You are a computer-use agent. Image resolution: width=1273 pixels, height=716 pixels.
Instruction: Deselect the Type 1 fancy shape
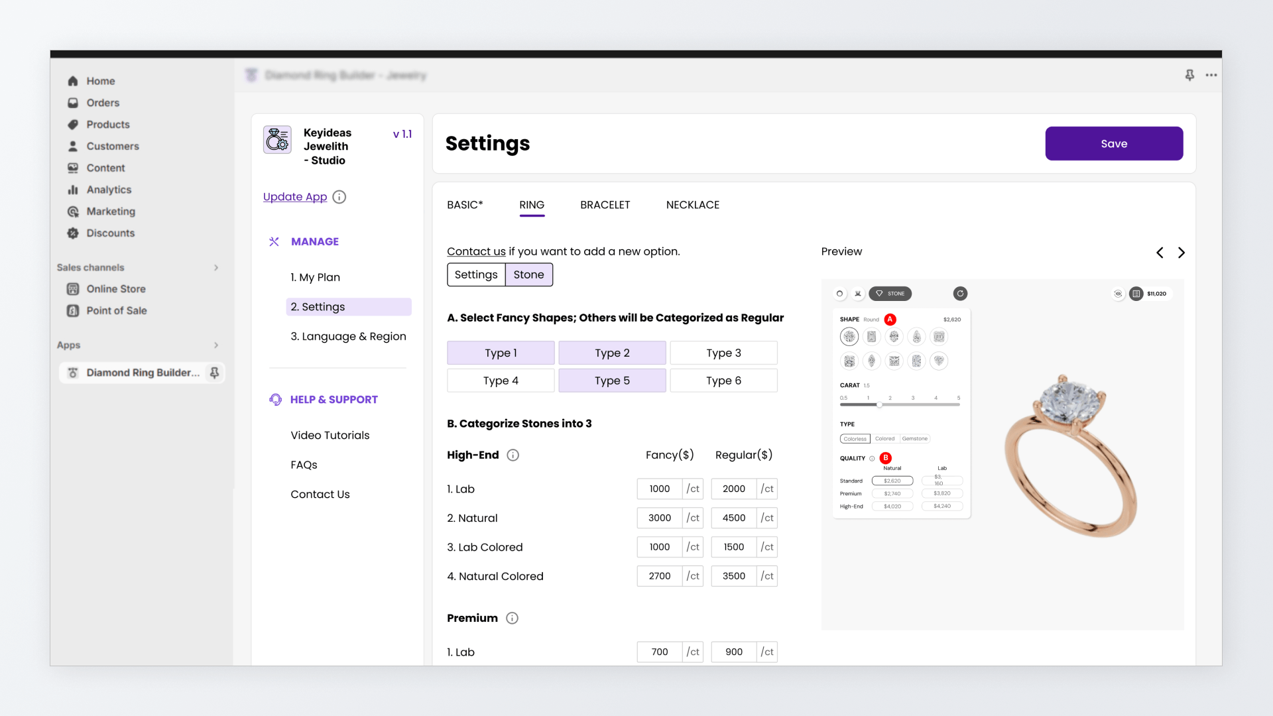(x=501, y=353)
